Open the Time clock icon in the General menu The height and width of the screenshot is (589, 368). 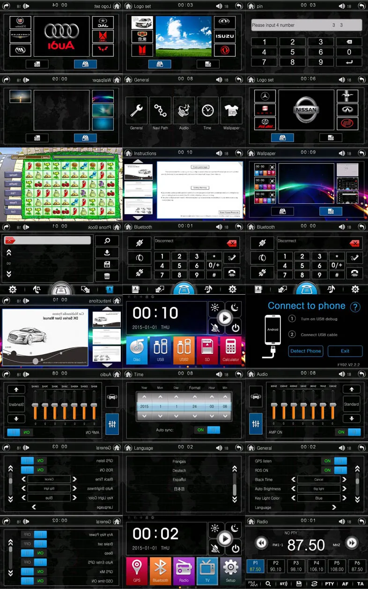point(207,111)
